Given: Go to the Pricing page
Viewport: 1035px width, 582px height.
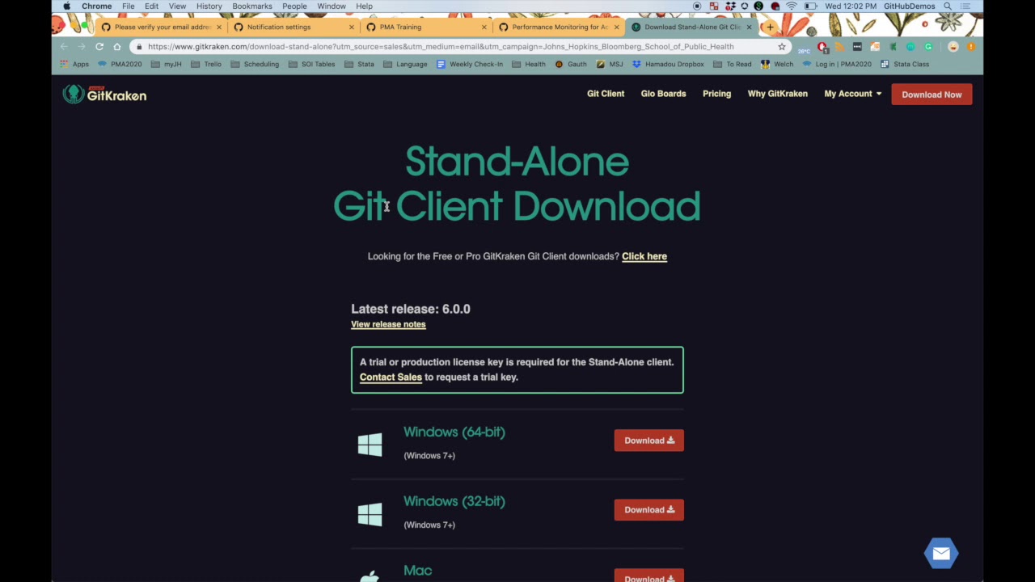Looking at the screenshot, I should pos(716,94).
